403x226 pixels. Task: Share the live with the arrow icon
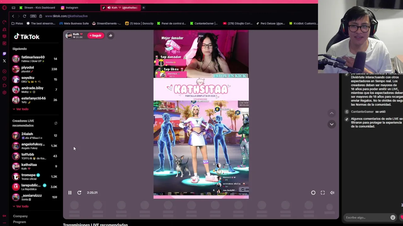111,35
